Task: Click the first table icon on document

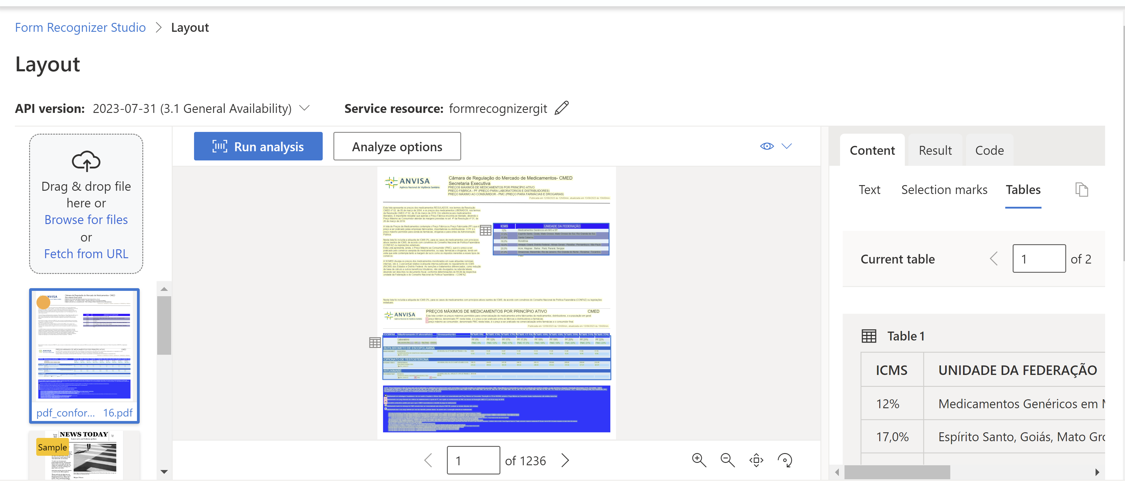Action: click(485, 231)
